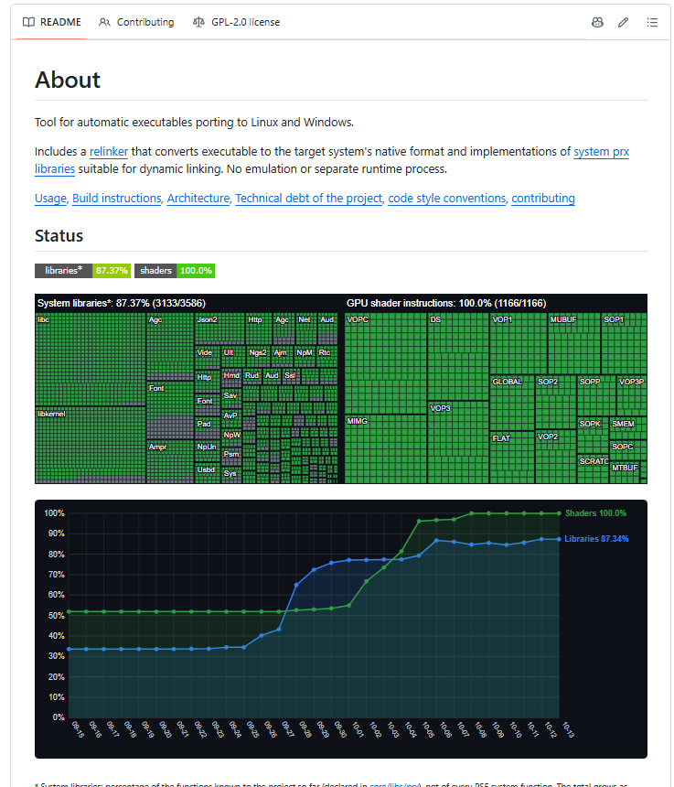Click the 50% y-axis label on chart

(x=56, y=615)
